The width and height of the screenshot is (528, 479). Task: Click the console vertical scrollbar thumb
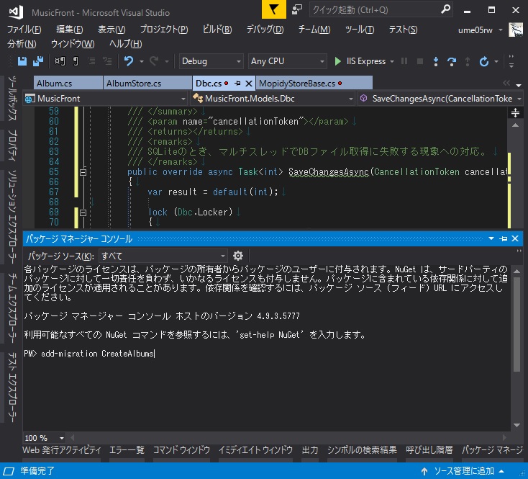[x=516, y=324]
